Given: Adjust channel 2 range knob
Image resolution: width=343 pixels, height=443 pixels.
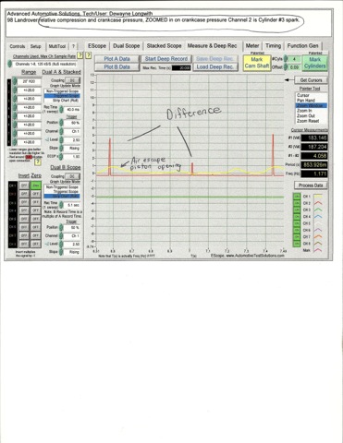Looking at the screenshot, I should [15, 90].
